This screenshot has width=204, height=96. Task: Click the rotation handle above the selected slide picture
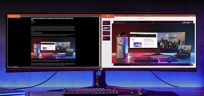[153, 22]
